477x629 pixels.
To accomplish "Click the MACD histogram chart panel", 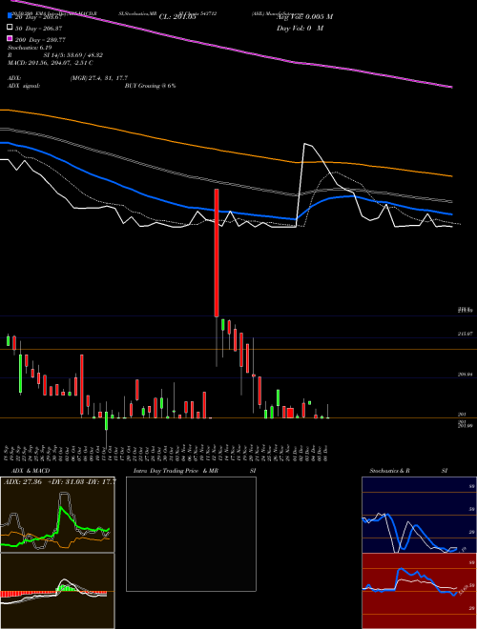I will pos(57,591).
